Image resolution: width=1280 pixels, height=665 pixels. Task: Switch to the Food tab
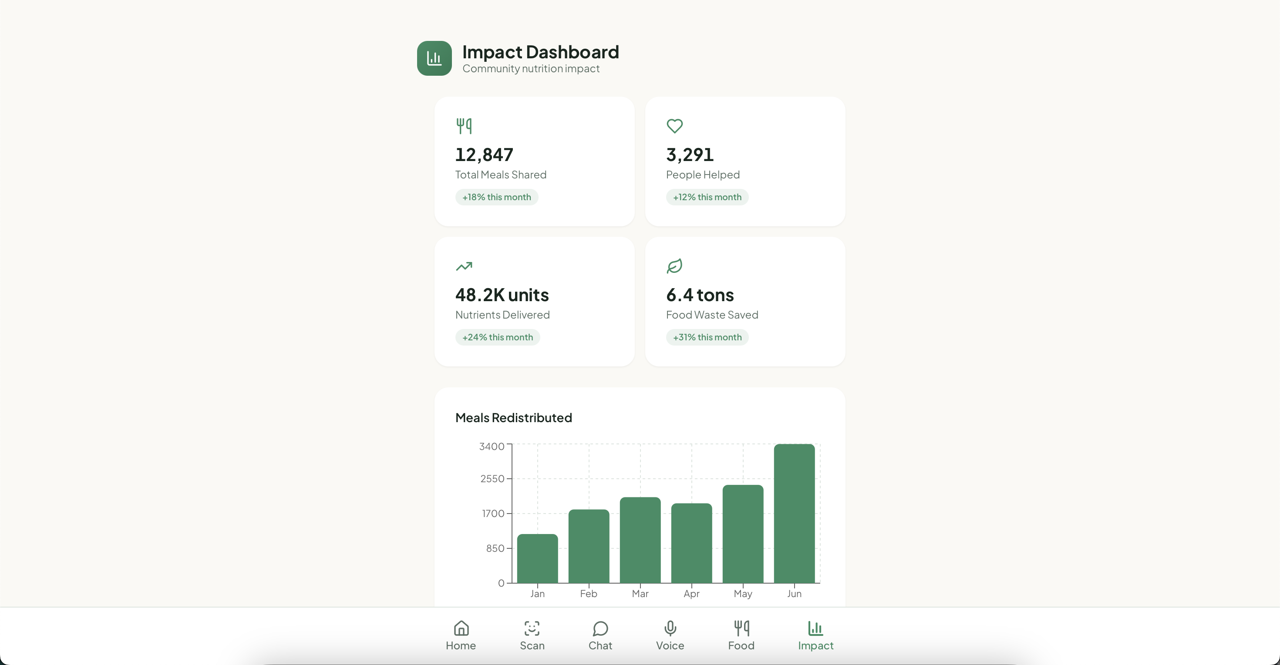click(741, 635)
